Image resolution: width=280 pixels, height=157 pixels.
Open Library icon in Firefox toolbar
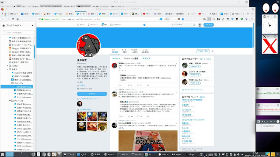pyautogui.click(x=204, y=19)
